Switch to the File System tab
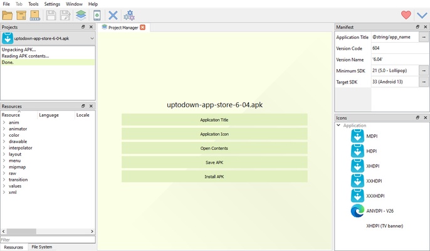The width and height of the screenshot is (430, 251). click(41, 247)
